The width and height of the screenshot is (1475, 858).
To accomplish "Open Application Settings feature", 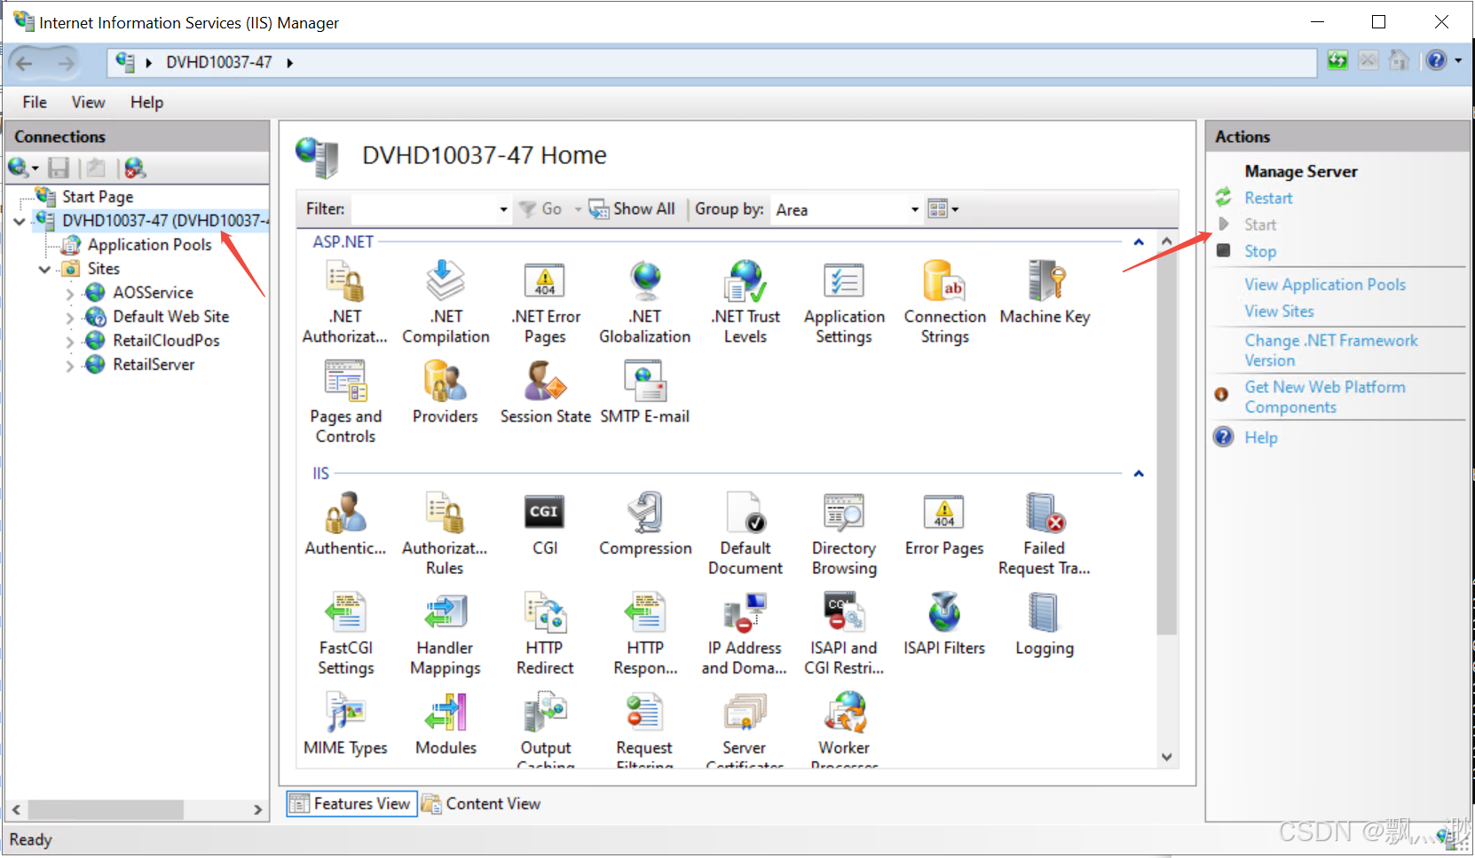I will tap(844, 303).
